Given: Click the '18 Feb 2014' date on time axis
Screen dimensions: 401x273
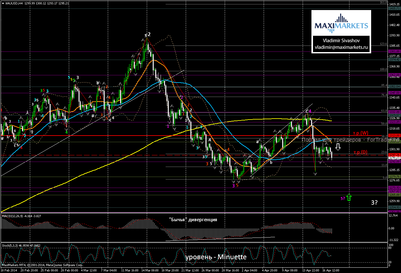Looking at the screenshot, I should point(9,270).
